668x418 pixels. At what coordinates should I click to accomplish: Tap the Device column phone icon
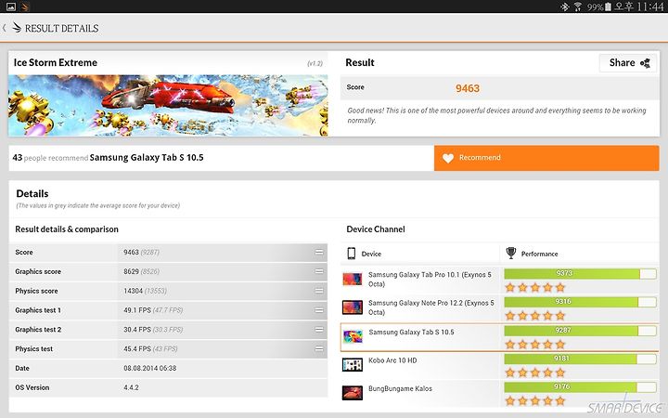(351, 254)
